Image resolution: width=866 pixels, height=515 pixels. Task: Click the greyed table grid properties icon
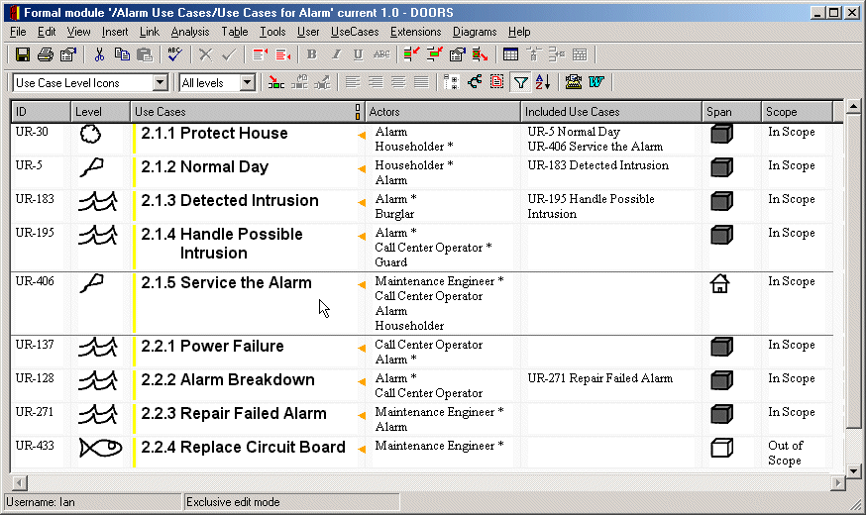[x=580, y=54]
